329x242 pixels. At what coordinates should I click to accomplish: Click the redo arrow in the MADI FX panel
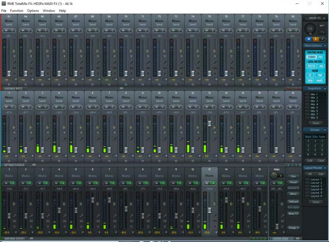coord(322,32)
